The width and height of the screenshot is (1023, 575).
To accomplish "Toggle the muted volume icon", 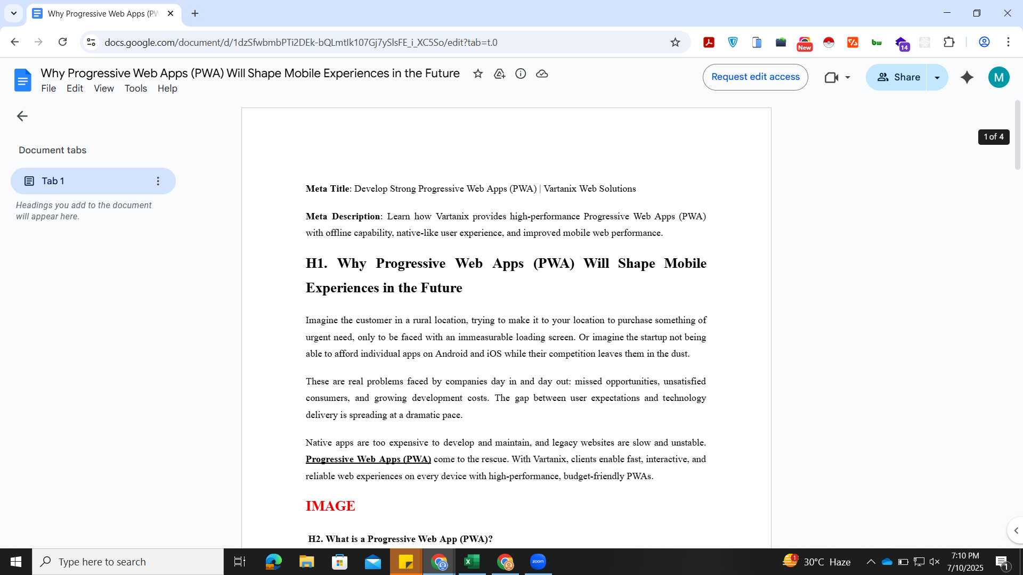I will tap(935, 562).
